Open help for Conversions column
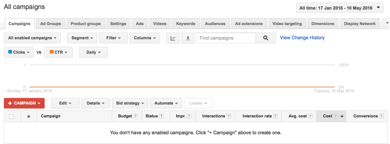Viewport: 390px width, 144px height. pyautogui.click(x=381, y=116)
